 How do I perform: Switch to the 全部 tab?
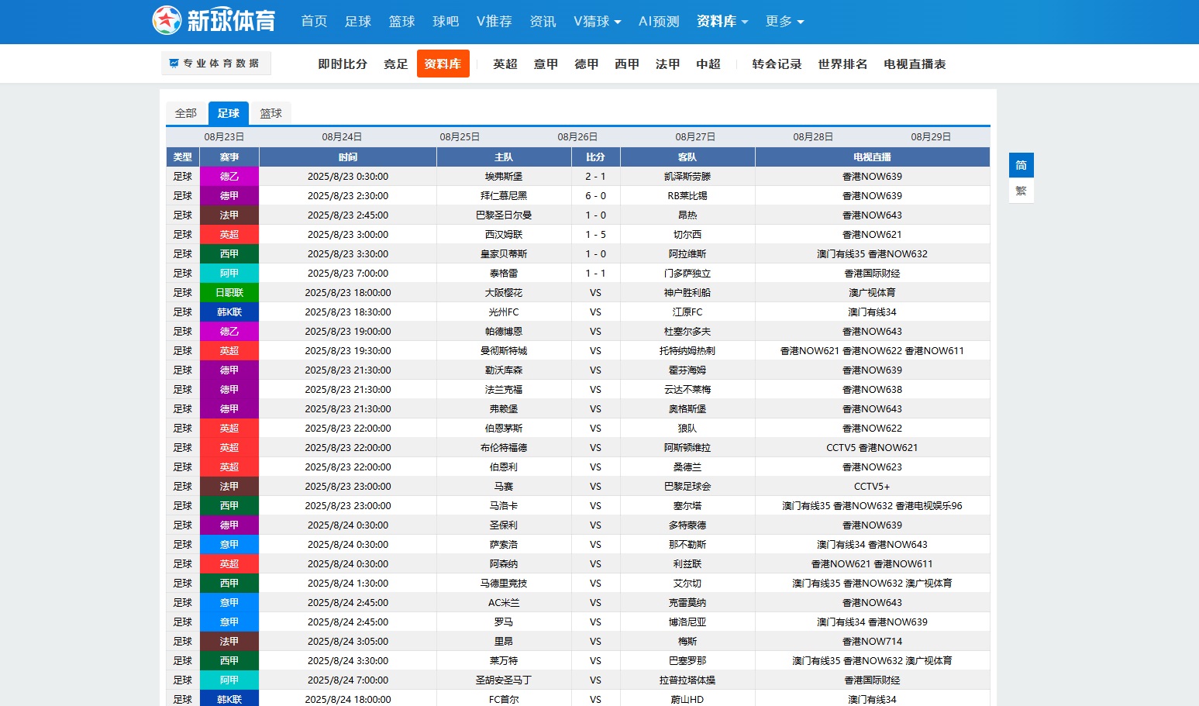[x=185, y=113]
